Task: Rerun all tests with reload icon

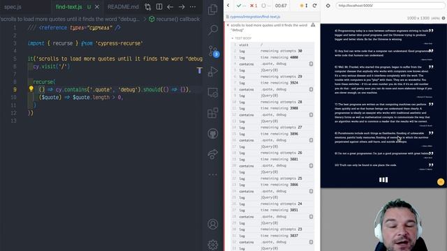Action: (x=314, y=6)
